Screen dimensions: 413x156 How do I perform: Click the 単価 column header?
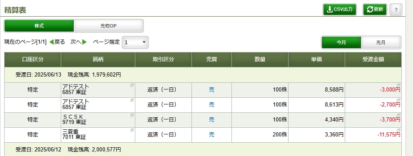tap(316, 59)
